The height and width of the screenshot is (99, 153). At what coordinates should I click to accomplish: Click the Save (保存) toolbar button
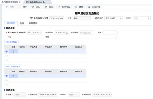10,7
